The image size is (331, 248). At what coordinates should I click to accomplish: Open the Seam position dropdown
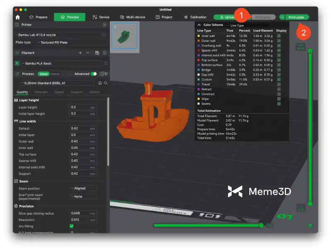click(83, 188)
